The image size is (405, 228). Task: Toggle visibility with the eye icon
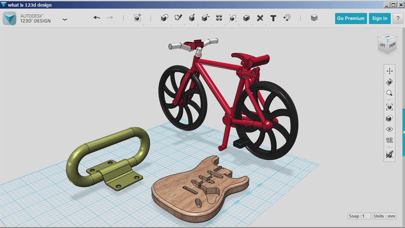[x=389, y=129]
